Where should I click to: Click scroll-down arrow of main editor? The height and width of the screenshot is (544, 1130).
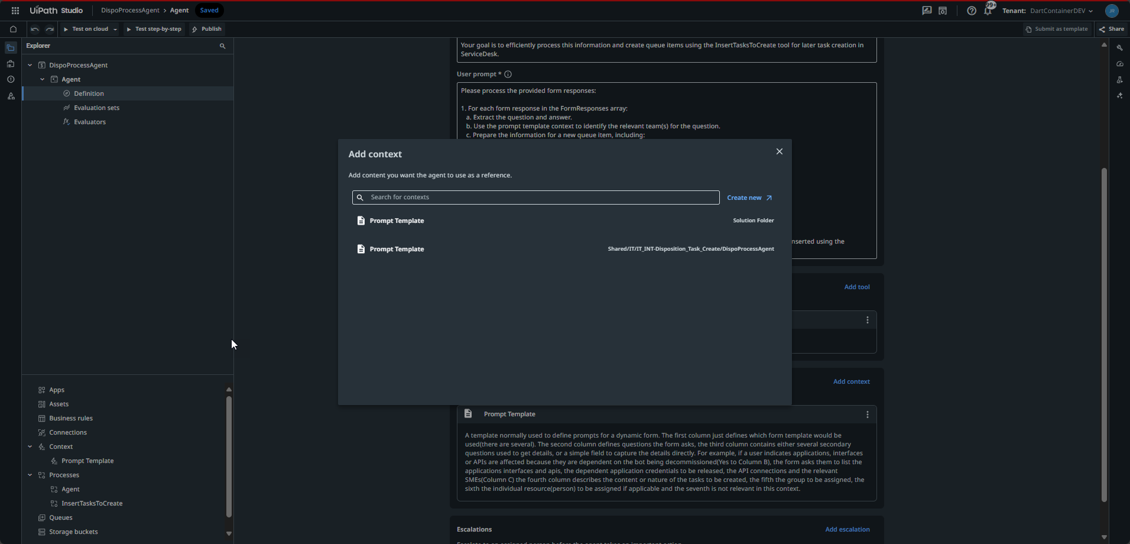(x=1104, y=537)
